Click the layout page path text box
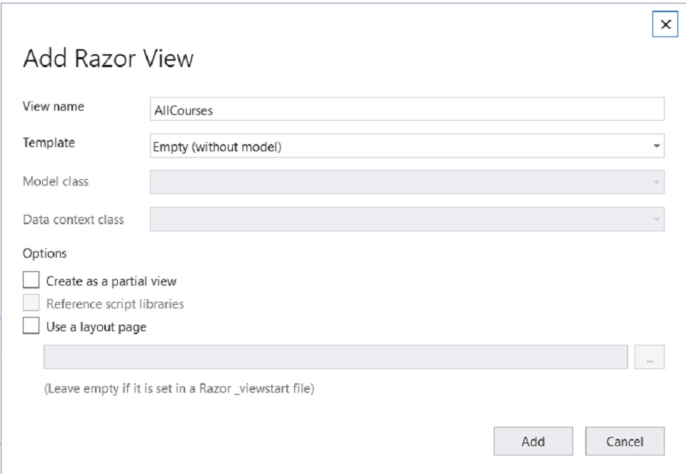Screen dimensions: 686x474 coord(336,357)
